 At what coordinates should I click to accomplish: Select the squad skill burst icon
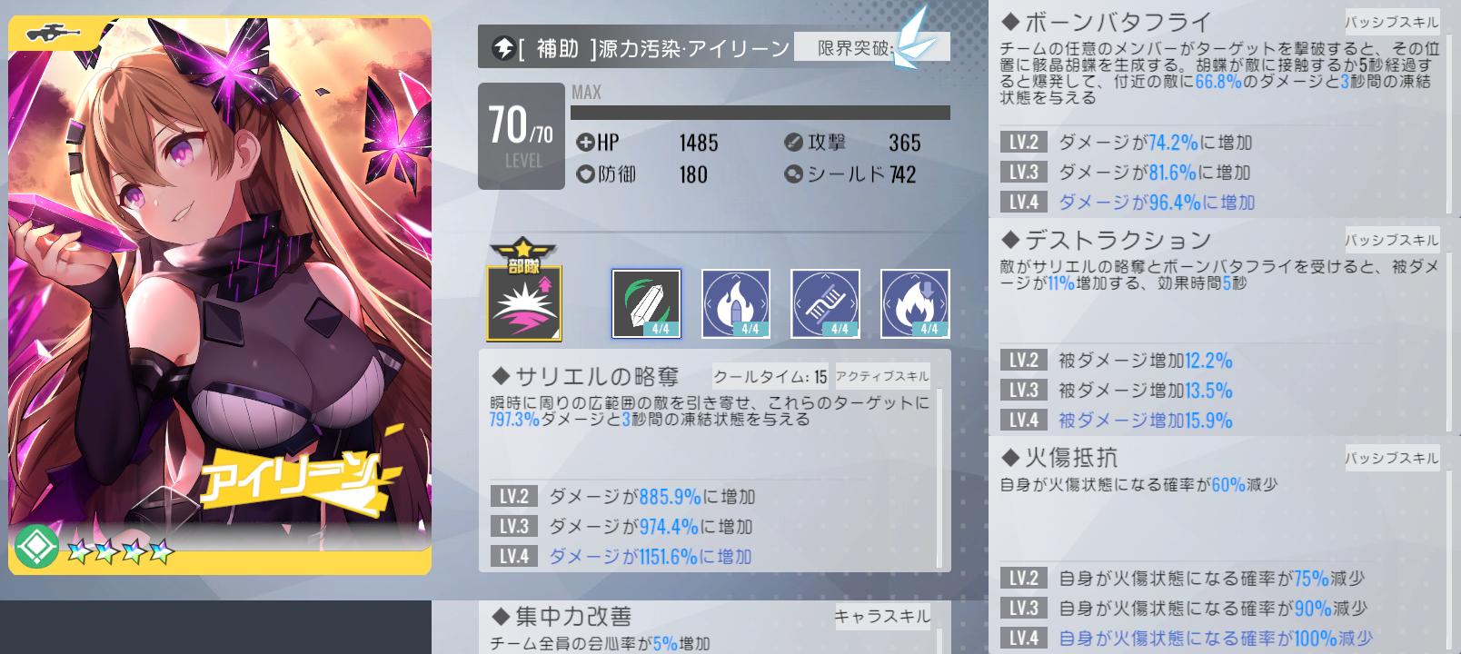click(524, 303)
